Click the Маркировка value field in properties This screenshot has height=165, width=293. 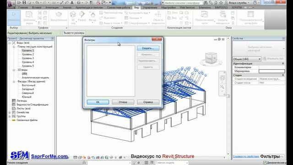pyautogui.click(x=271, y=71)
